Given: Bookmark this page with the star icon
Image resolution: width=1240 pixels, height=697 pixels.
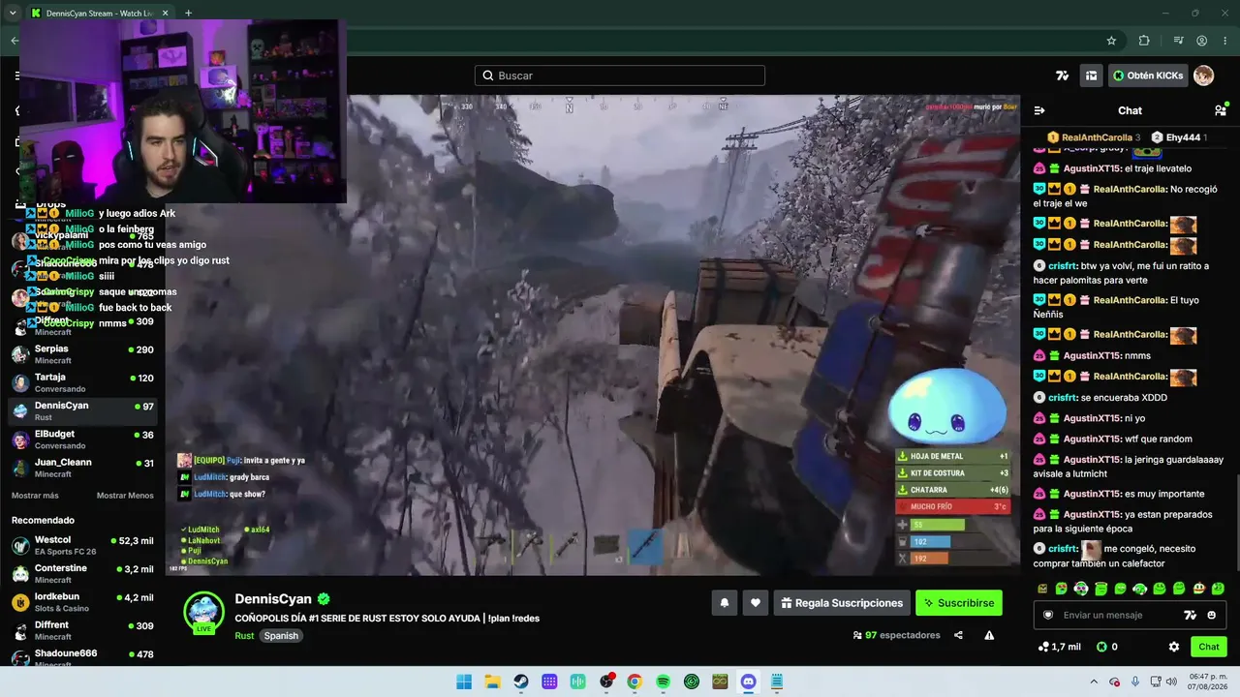Looking at the screenshot, I should pyautogui.click(x=1111, y=41).
